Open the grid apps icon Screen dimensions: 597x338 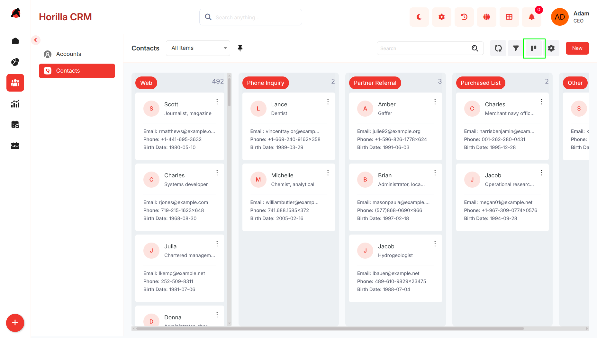click(509, 17)
